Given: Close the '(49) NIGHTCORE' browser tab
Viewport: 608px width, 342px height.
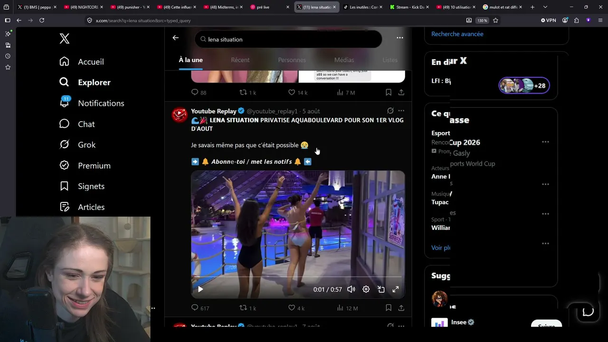Looking at the screenshot, I should 102,7.
